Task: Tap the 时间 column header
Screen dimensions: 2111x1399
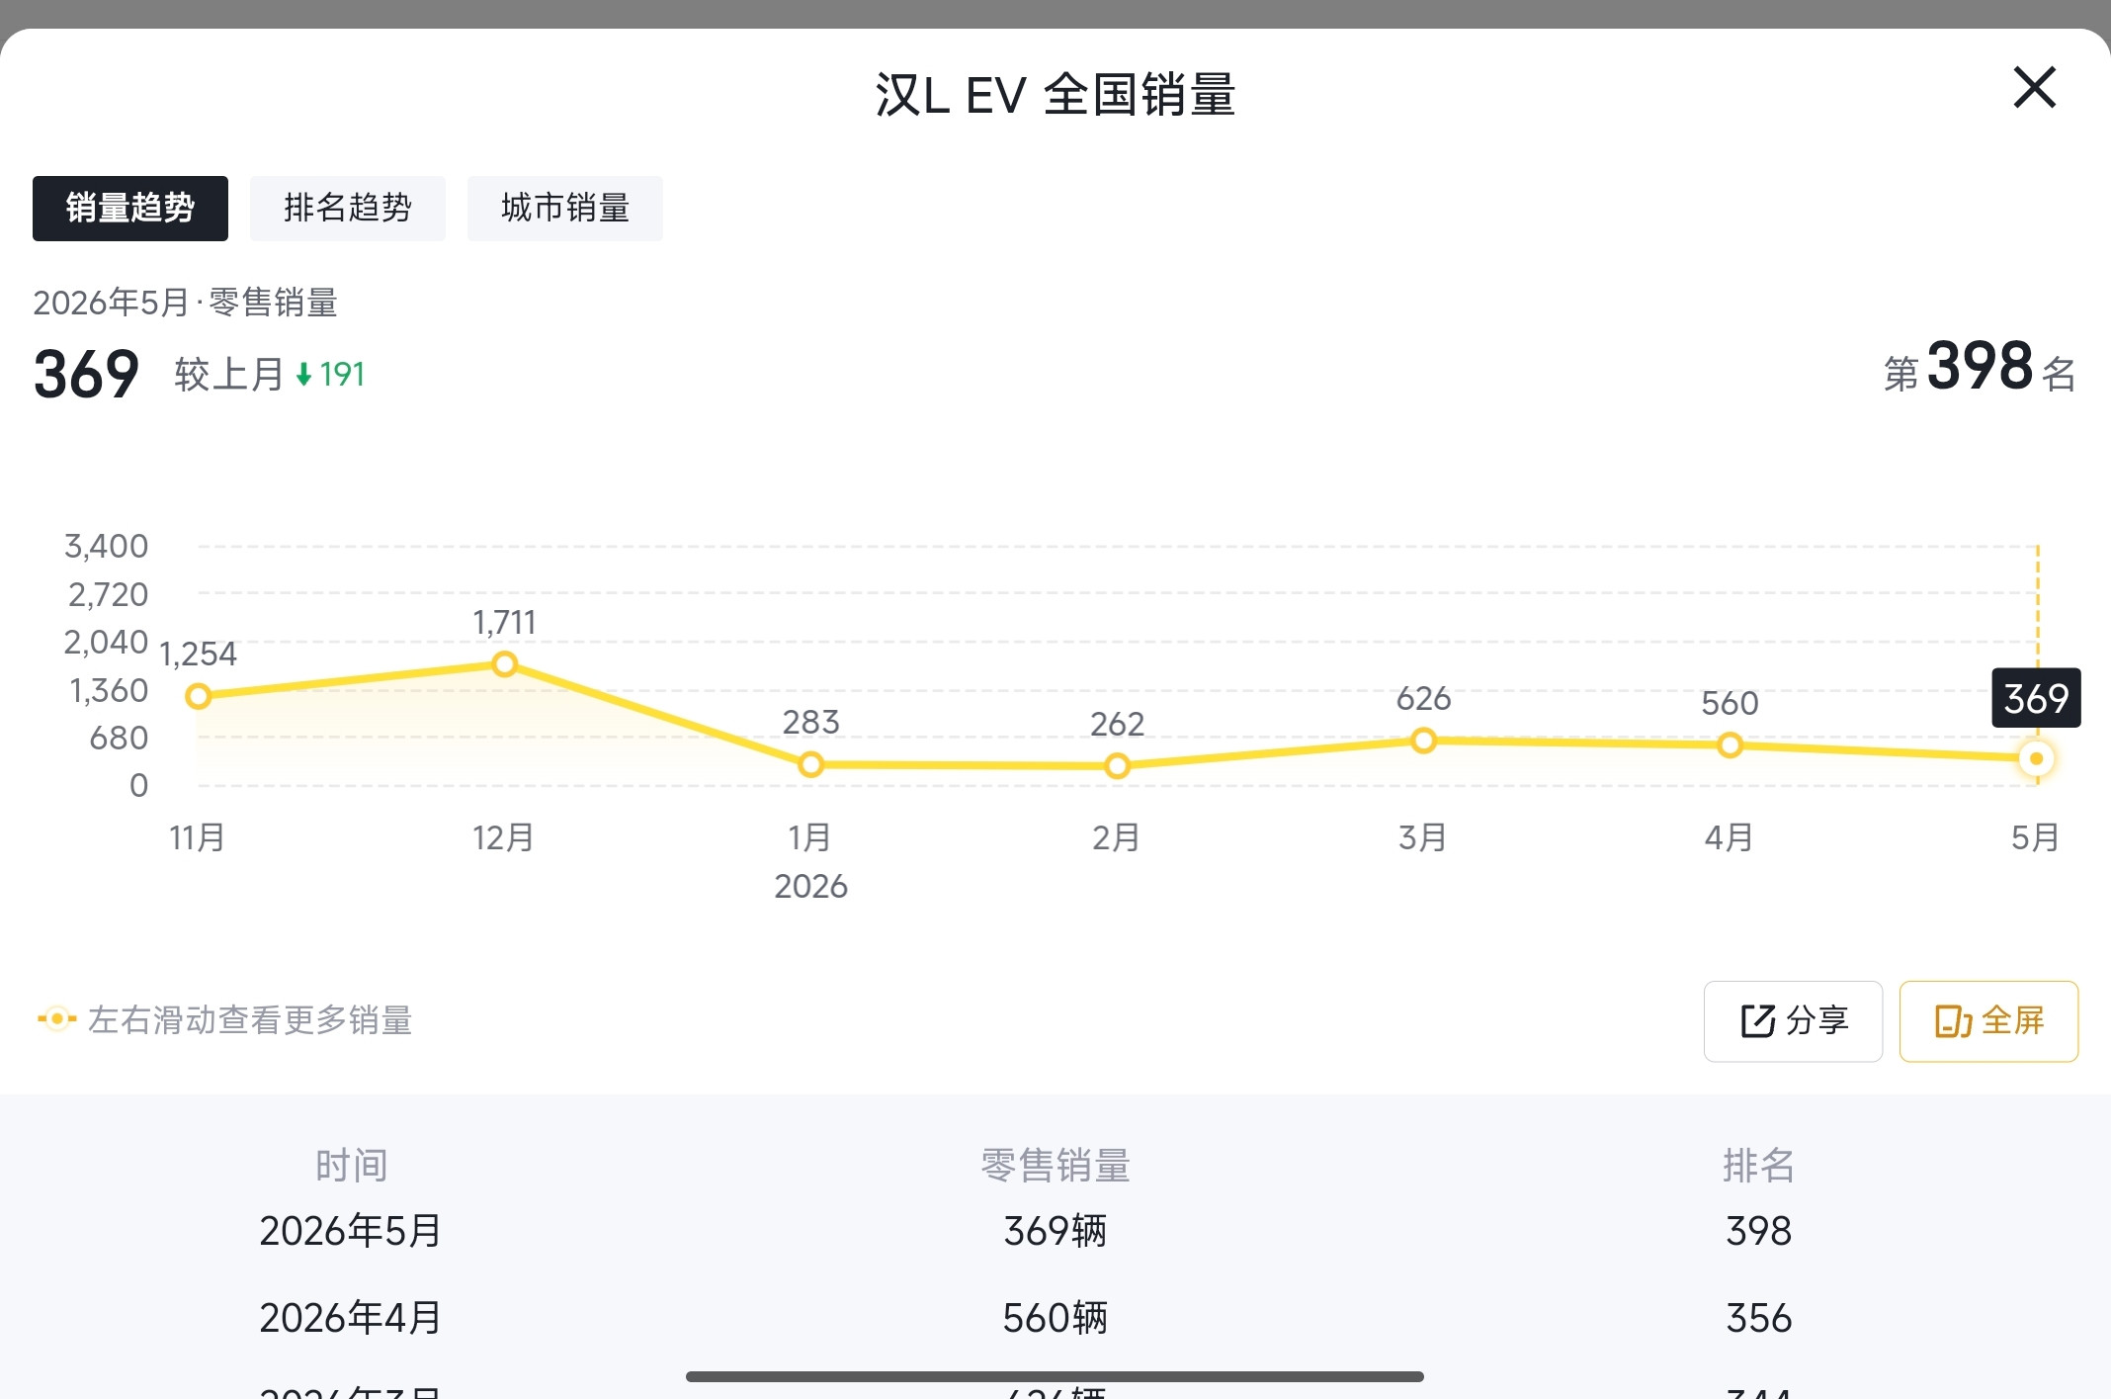Action: click(x=351, y=1166)
